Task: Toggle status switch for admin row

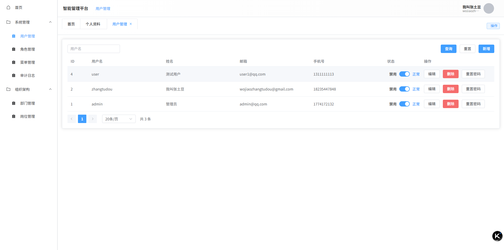Action: tap(404, 104)
